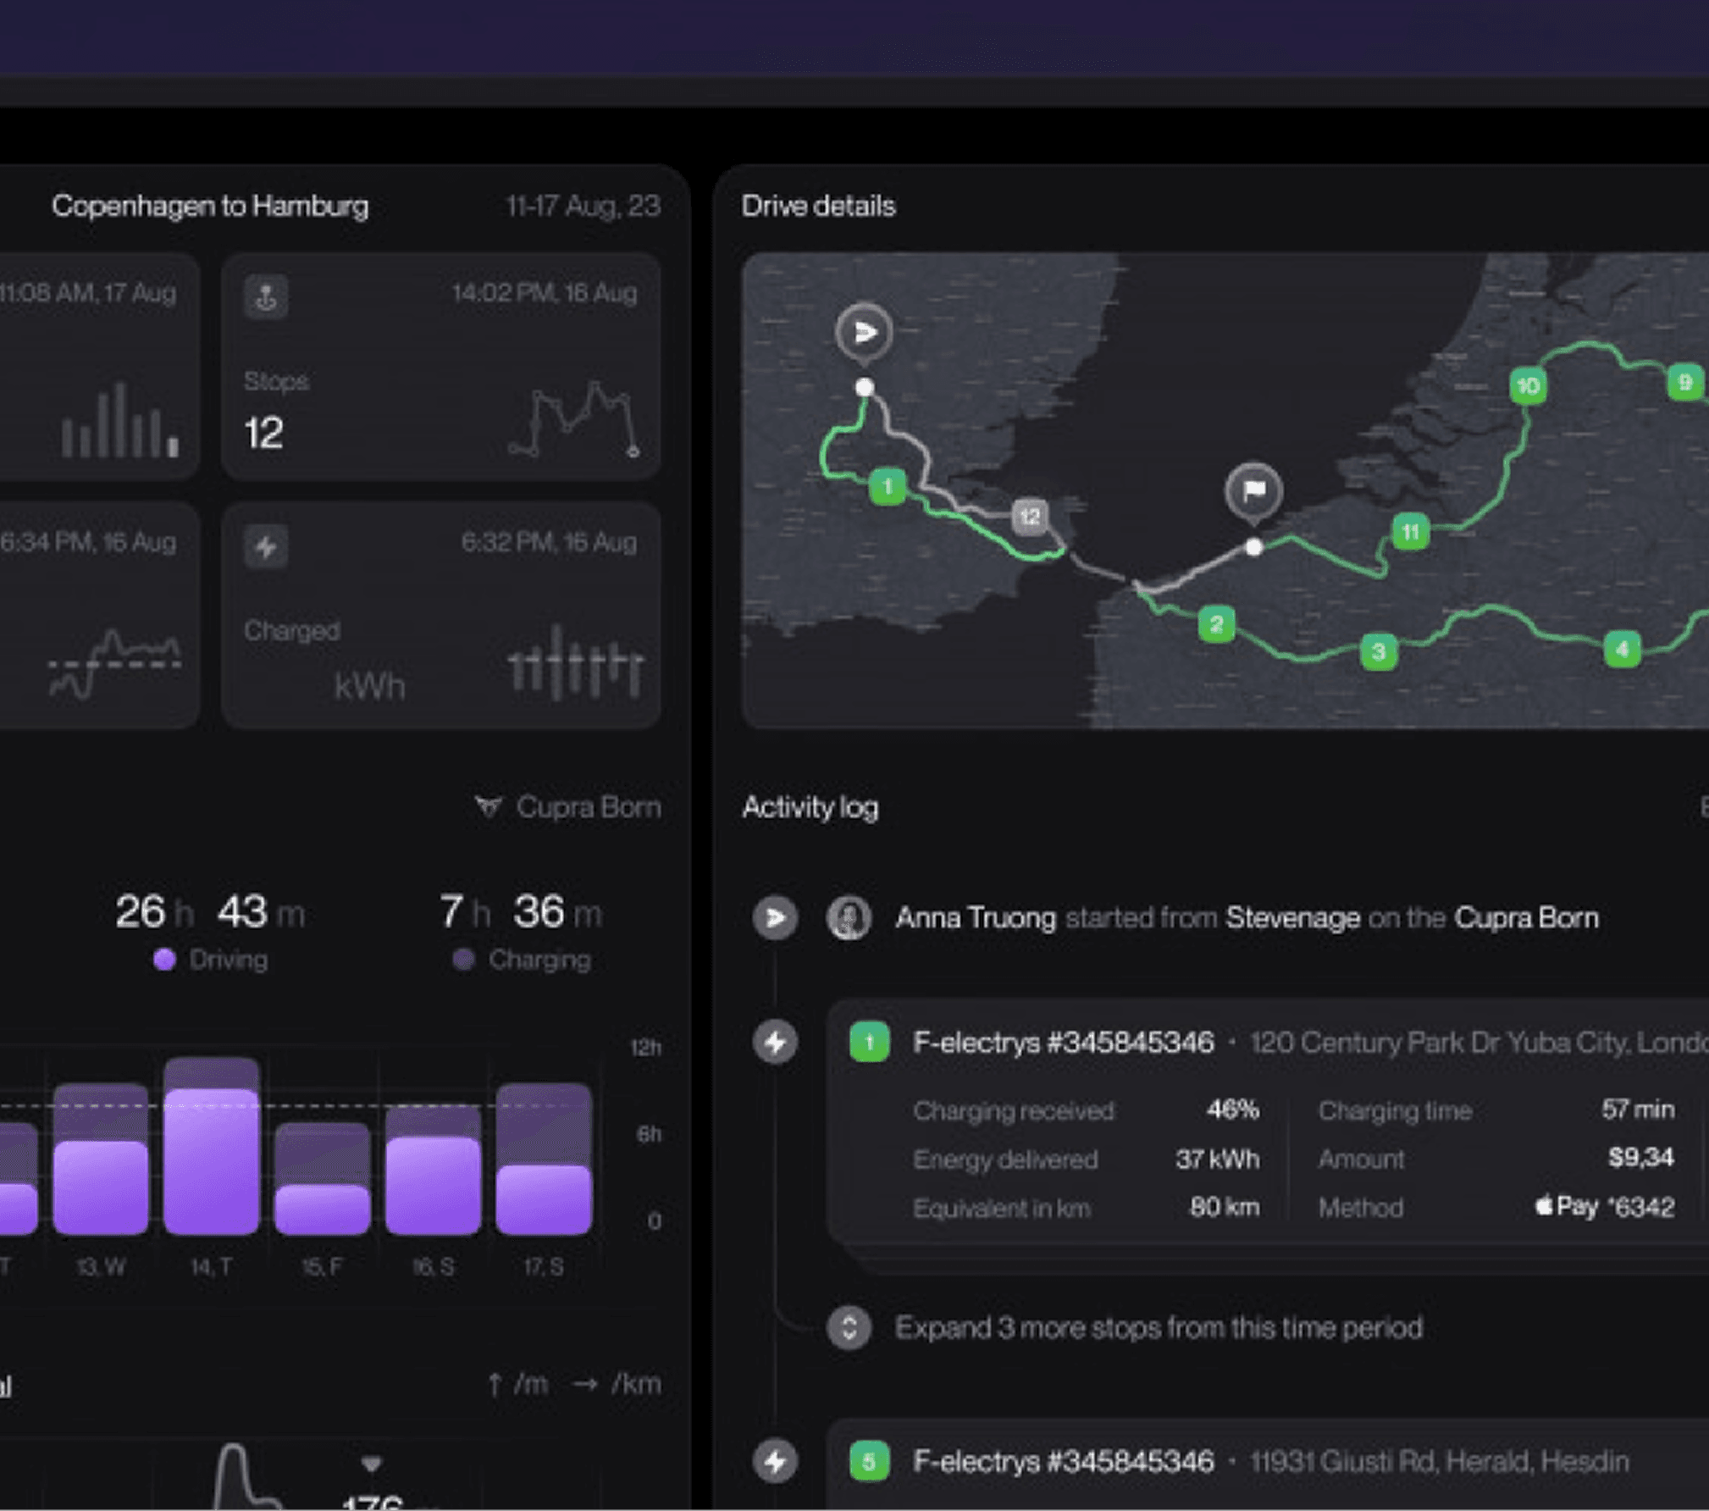Click the Cupra Born link in activity log
The width and height of the screenshot is (1709, 1511).
1526,918
